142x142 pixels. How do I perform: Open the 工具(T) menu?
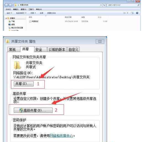click(x=31, y=9)
